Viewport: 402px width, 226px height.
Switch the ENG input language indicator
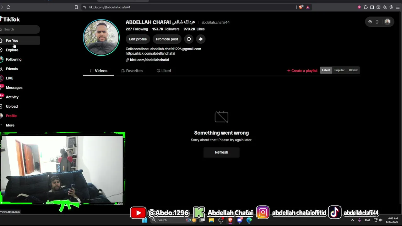[367, 220]
